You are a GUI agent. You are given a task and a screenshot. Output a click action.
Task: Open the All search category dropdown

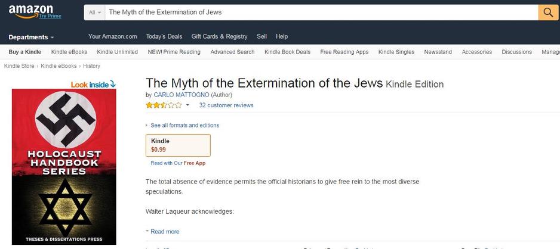[x=94, y=13]
